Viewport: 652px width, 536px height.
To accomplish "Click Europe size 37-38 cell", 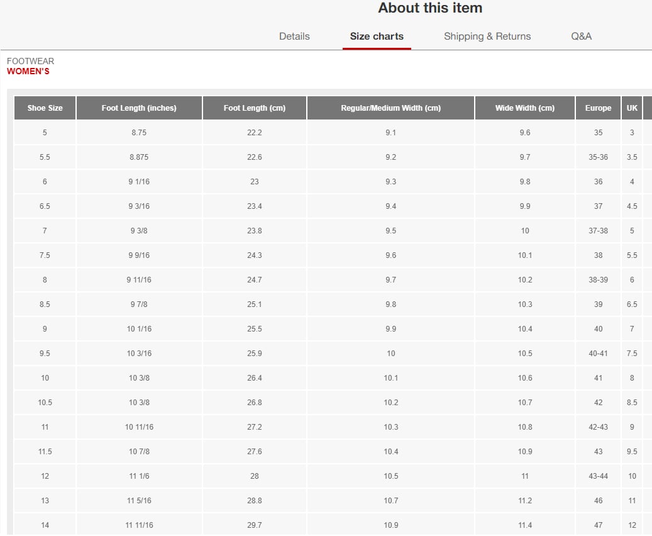I will (598, 230).
